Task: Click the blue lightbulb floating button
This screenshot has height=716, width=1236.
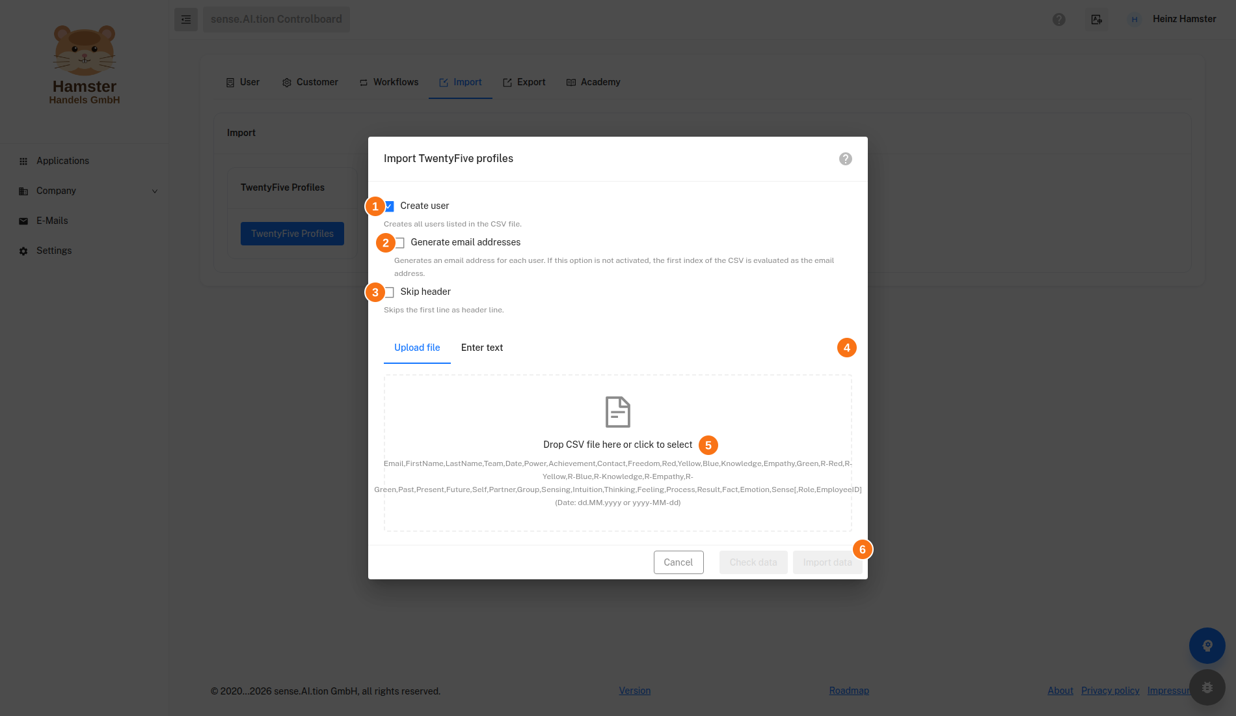Action: click(1207, 646)
